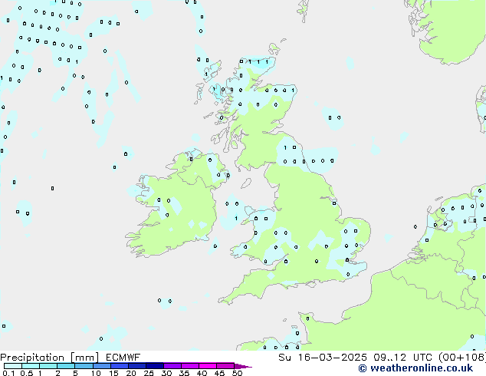Select the 25–30 mm dark blue swatch

(154, 366)
